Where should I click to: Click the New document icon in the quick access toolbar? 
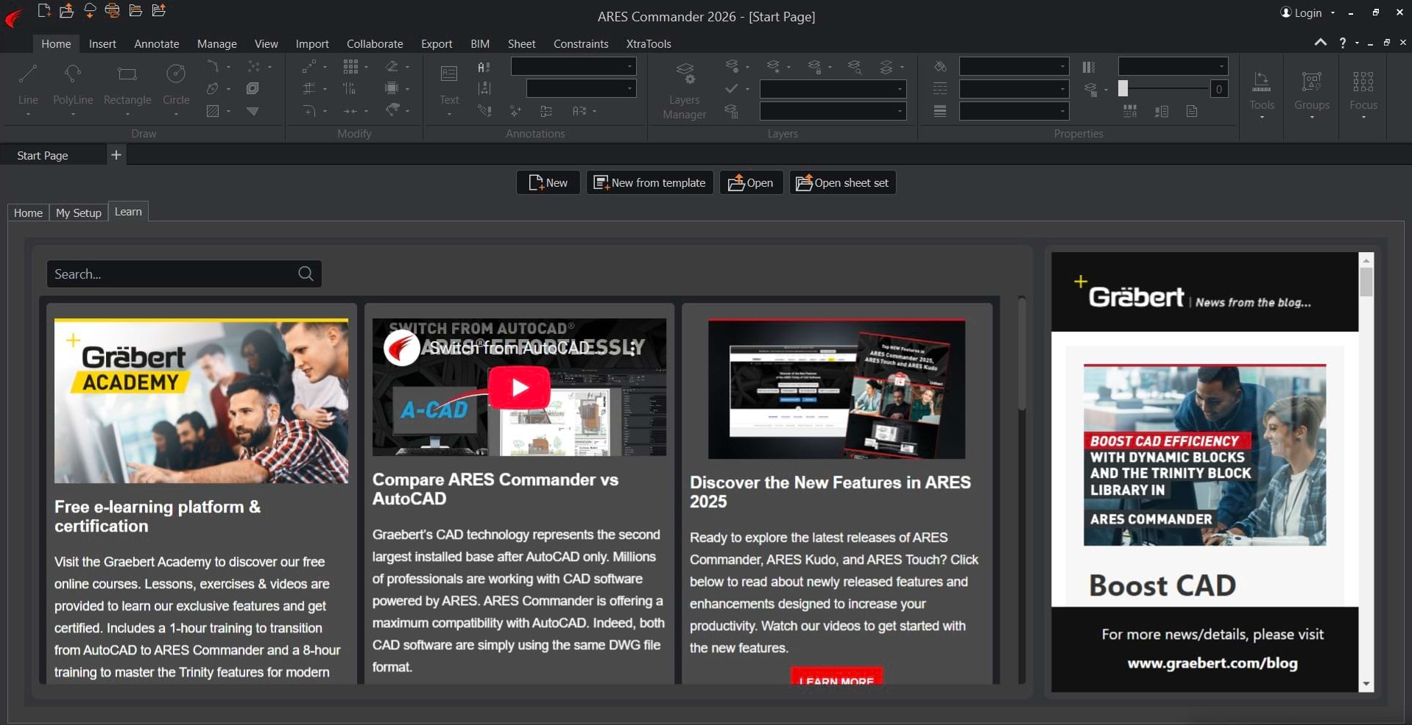point(44,10)
